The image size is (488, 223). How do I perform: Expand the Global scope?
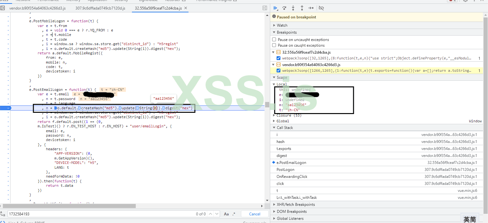coord(274,121)
